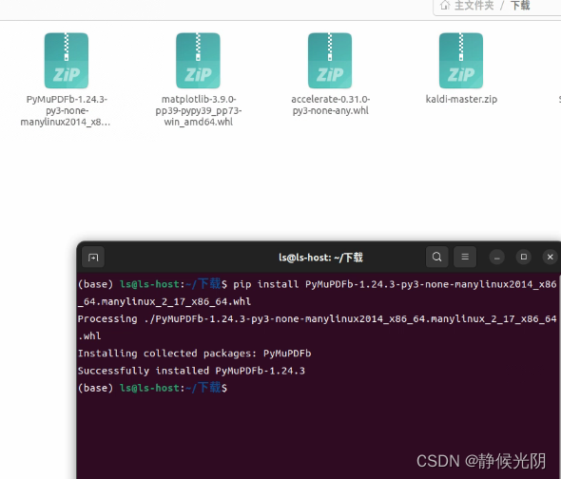Click the 'pip install' command text
Screen dimensions: 561x479
pyautogui.click(x=266, y=284)
